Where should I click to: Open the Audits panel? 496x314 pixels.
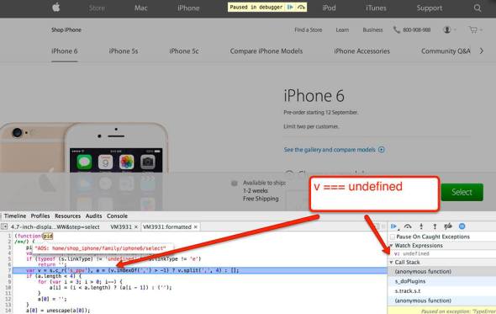pos(93,216)
